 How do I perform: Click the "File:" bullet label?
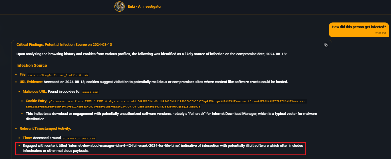[x=23, y=75]
